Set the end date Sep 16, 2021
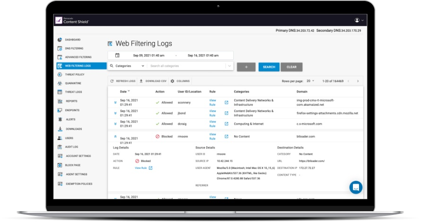Screen dimensions: 421x222 coord(203,55)
